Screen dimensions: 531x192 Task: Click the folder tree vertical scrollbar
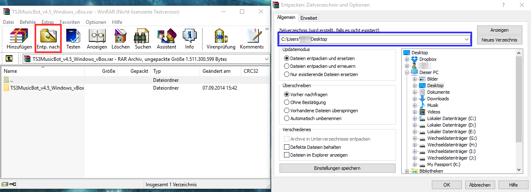coord(519,99)
